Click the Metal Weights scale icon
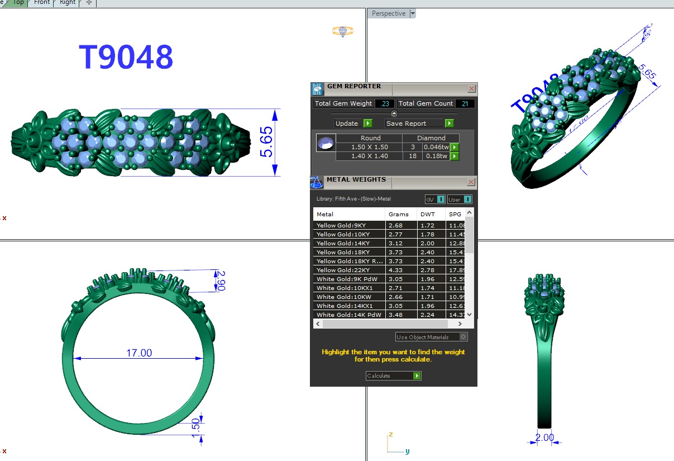674x461 pixels. [x=316, y=183]
